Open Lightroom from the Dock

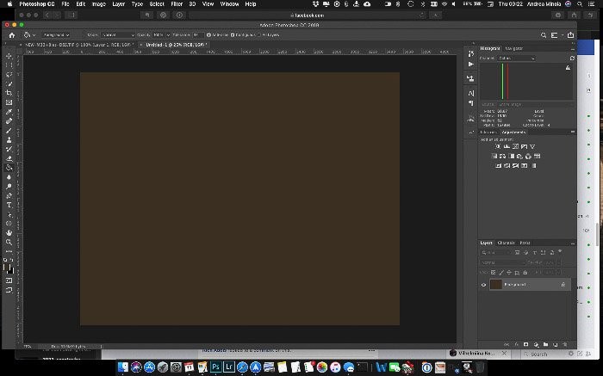click(229, 367)
